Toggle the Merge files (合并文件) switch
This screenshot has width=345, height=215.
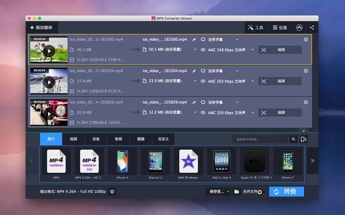coord(261,192)
